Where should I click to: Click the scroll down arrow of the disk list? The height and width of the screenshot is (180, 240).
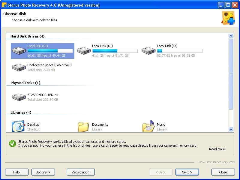[231, 130]
